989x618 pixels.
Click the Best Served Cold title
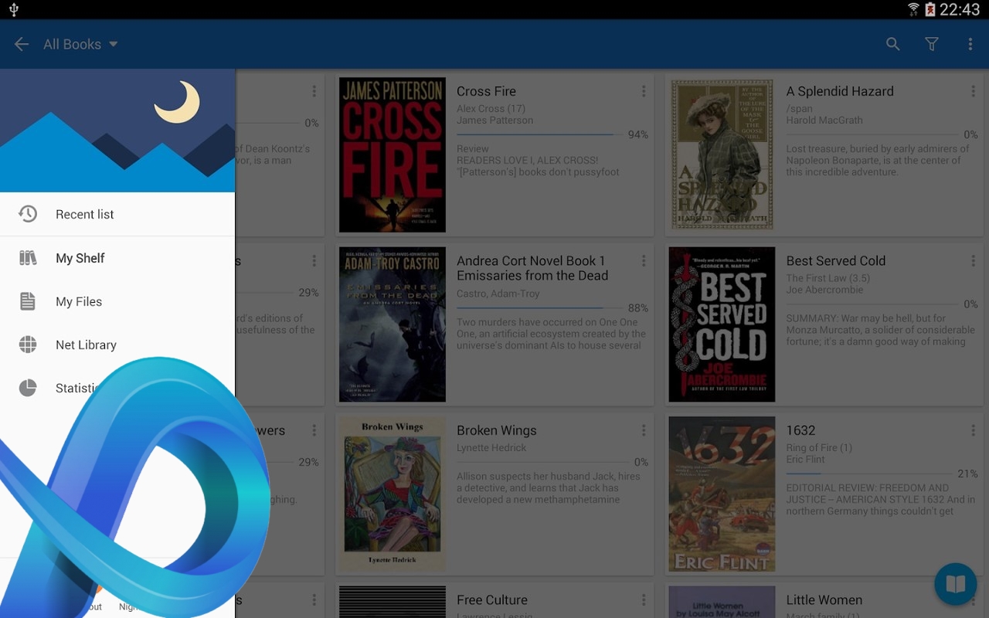836,261
